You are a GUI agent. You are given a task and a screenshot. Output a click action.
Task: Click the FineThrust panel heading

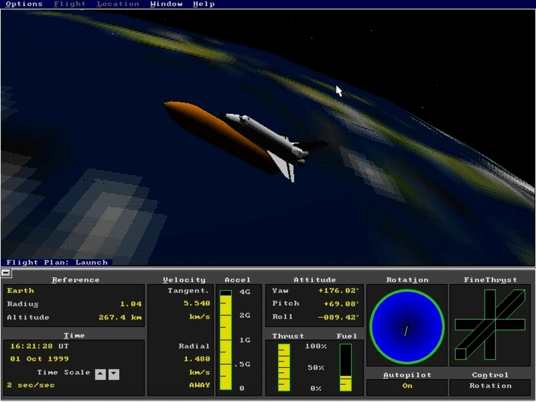pyautogui.click(x=490, y=280)
